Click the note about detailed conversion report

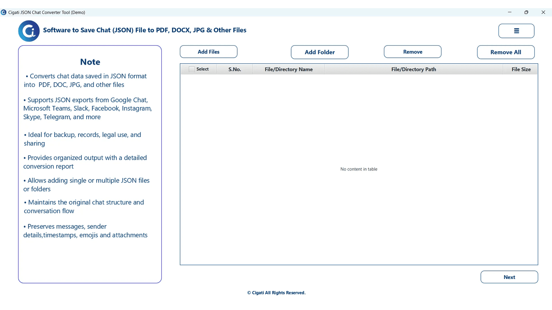(x=85, y=162)
